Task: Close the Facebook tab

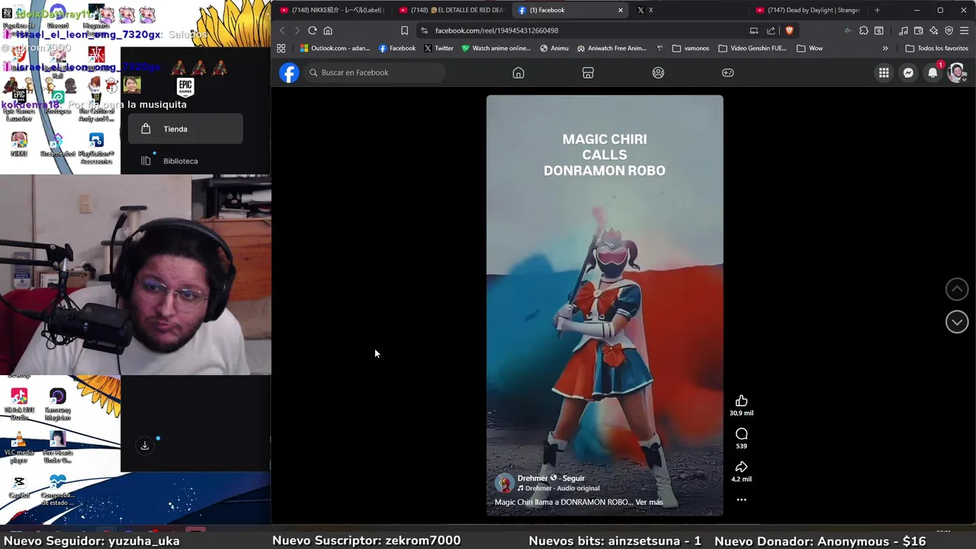Action: [620, 10]
